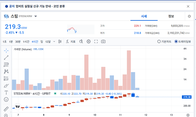Click the replay clock icon

tap(81, 42)
